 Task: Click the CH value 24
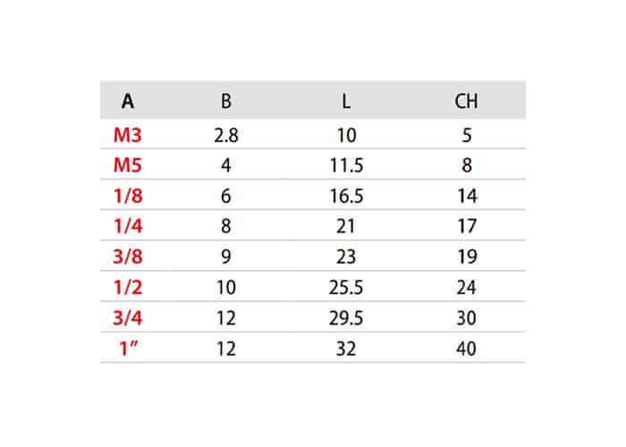(x=466, y=287)
